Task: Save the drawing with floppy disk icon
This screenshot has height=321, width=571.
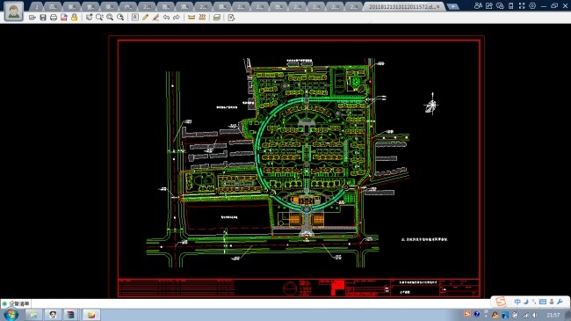Action: pyautogui.click(x=43, y=18)
